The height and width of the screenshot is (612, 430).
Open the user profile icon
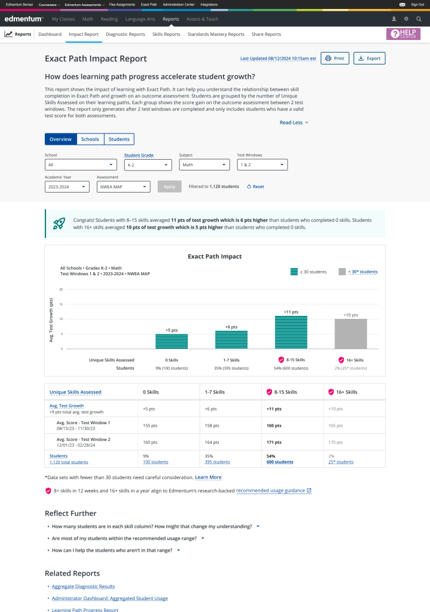click(x=394, y=19)
